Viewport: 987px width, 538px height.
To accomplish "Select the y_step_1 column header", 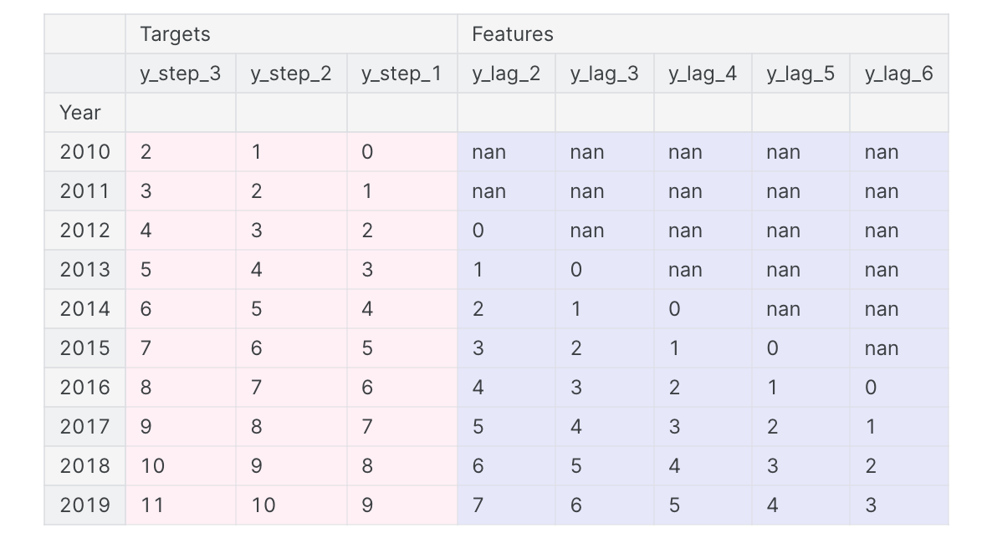I will click(401, 74).
